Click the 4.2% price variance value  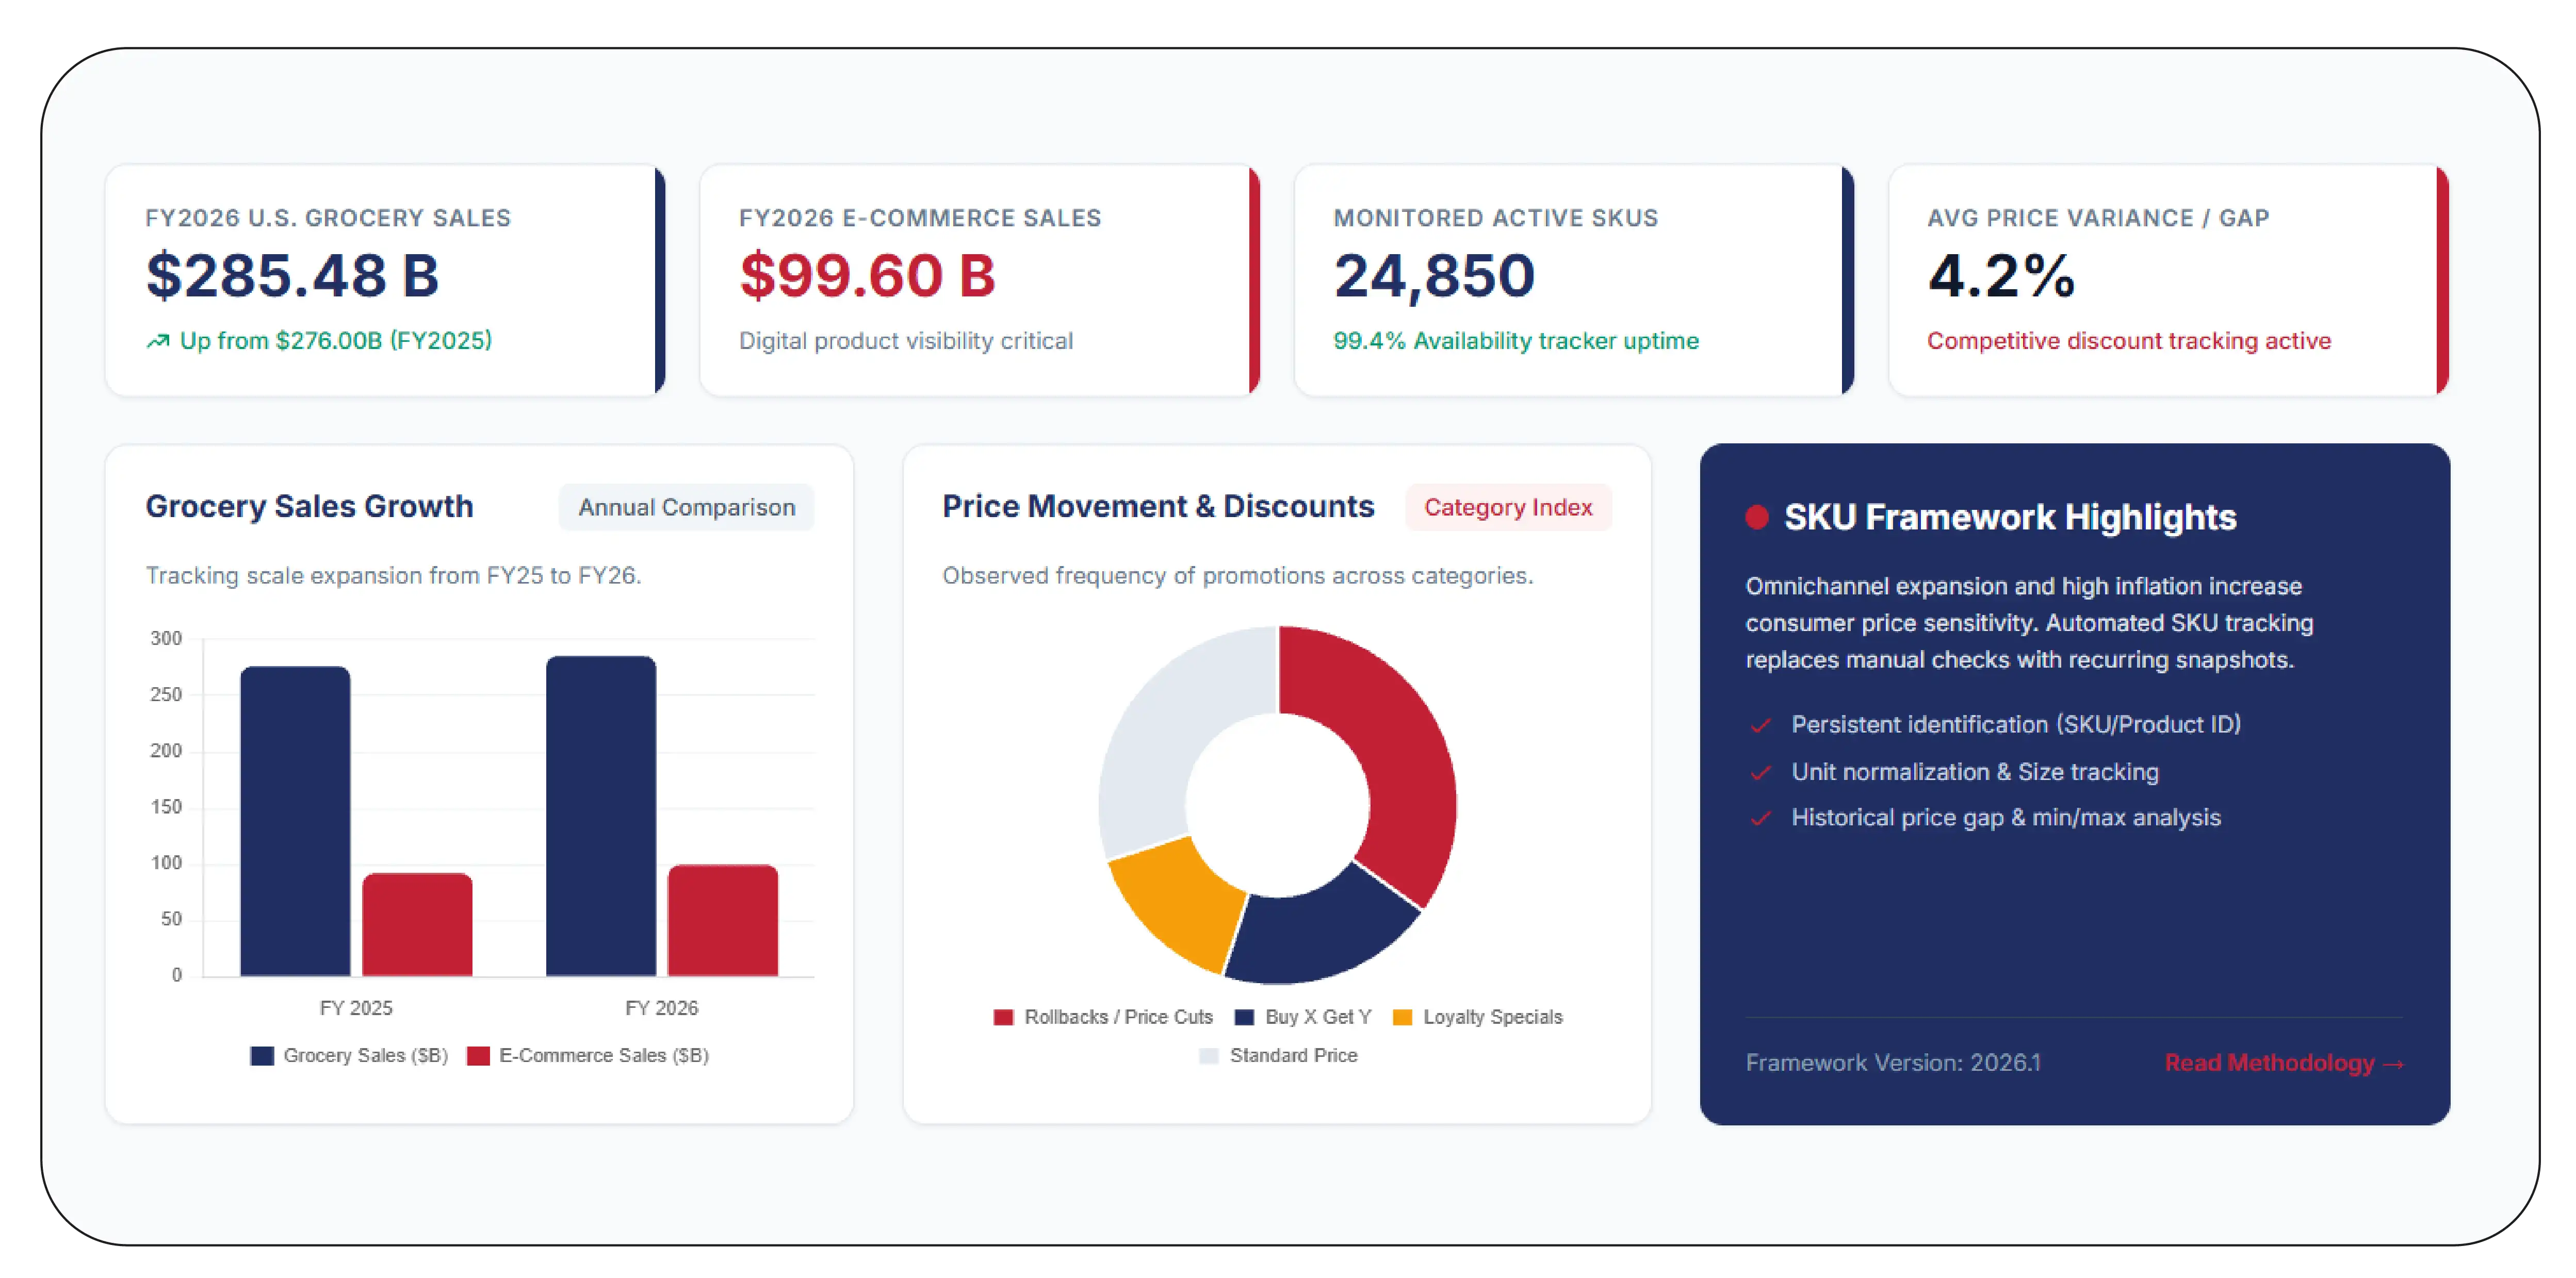[x=2001, y=276]
